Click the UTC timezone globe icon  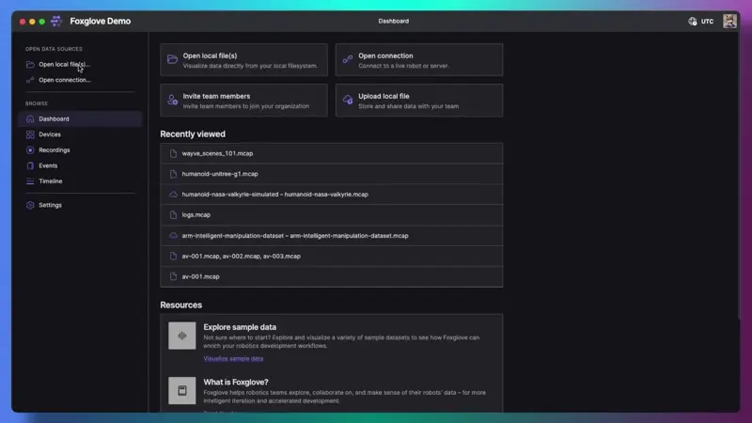pos(693,21)
